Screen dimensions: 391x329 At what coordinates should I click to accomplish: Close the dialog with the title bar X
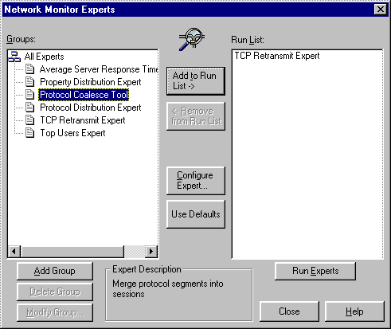(x=380, y=10)
